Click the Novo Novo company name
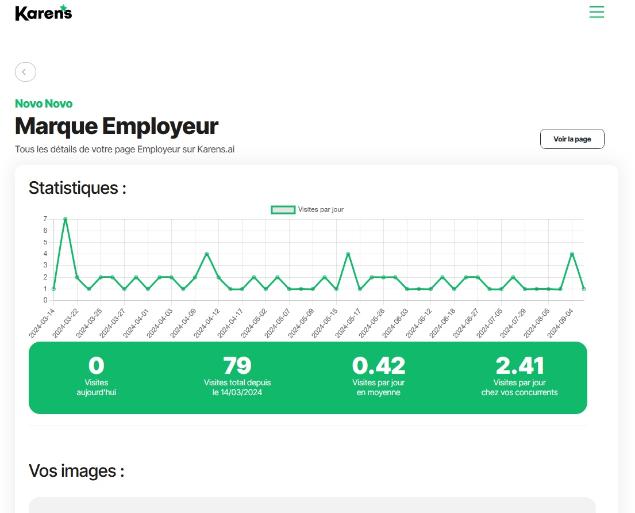The image size is (635, 513). tap(44, 104)
